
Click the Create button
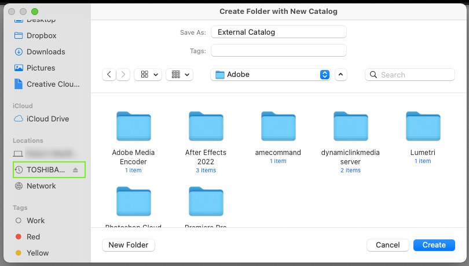tap(434, 245)
